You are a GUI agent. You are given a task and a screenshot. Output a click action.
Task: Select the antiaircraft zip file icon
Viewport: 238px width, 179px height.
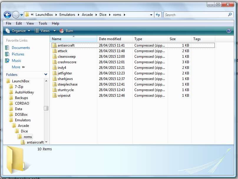pyautogui.click(x=54, y=45)
